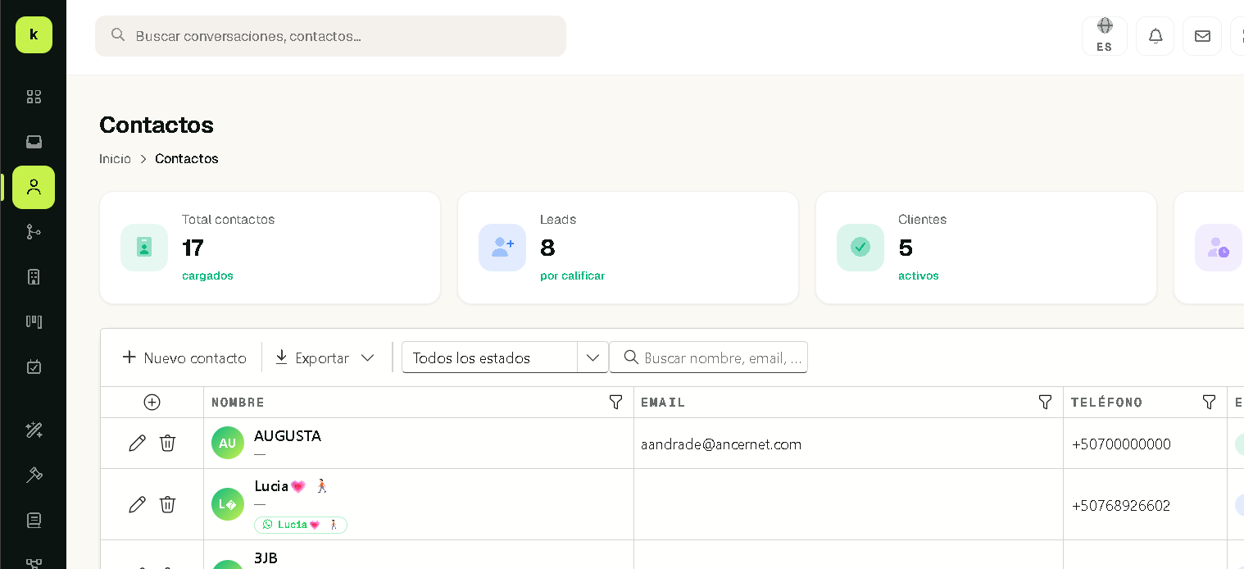Image resolution: width=1244 pixels, height=569 pixels.
Task: Go to Inicio breadcrumb link
Action: coord(115,159)
